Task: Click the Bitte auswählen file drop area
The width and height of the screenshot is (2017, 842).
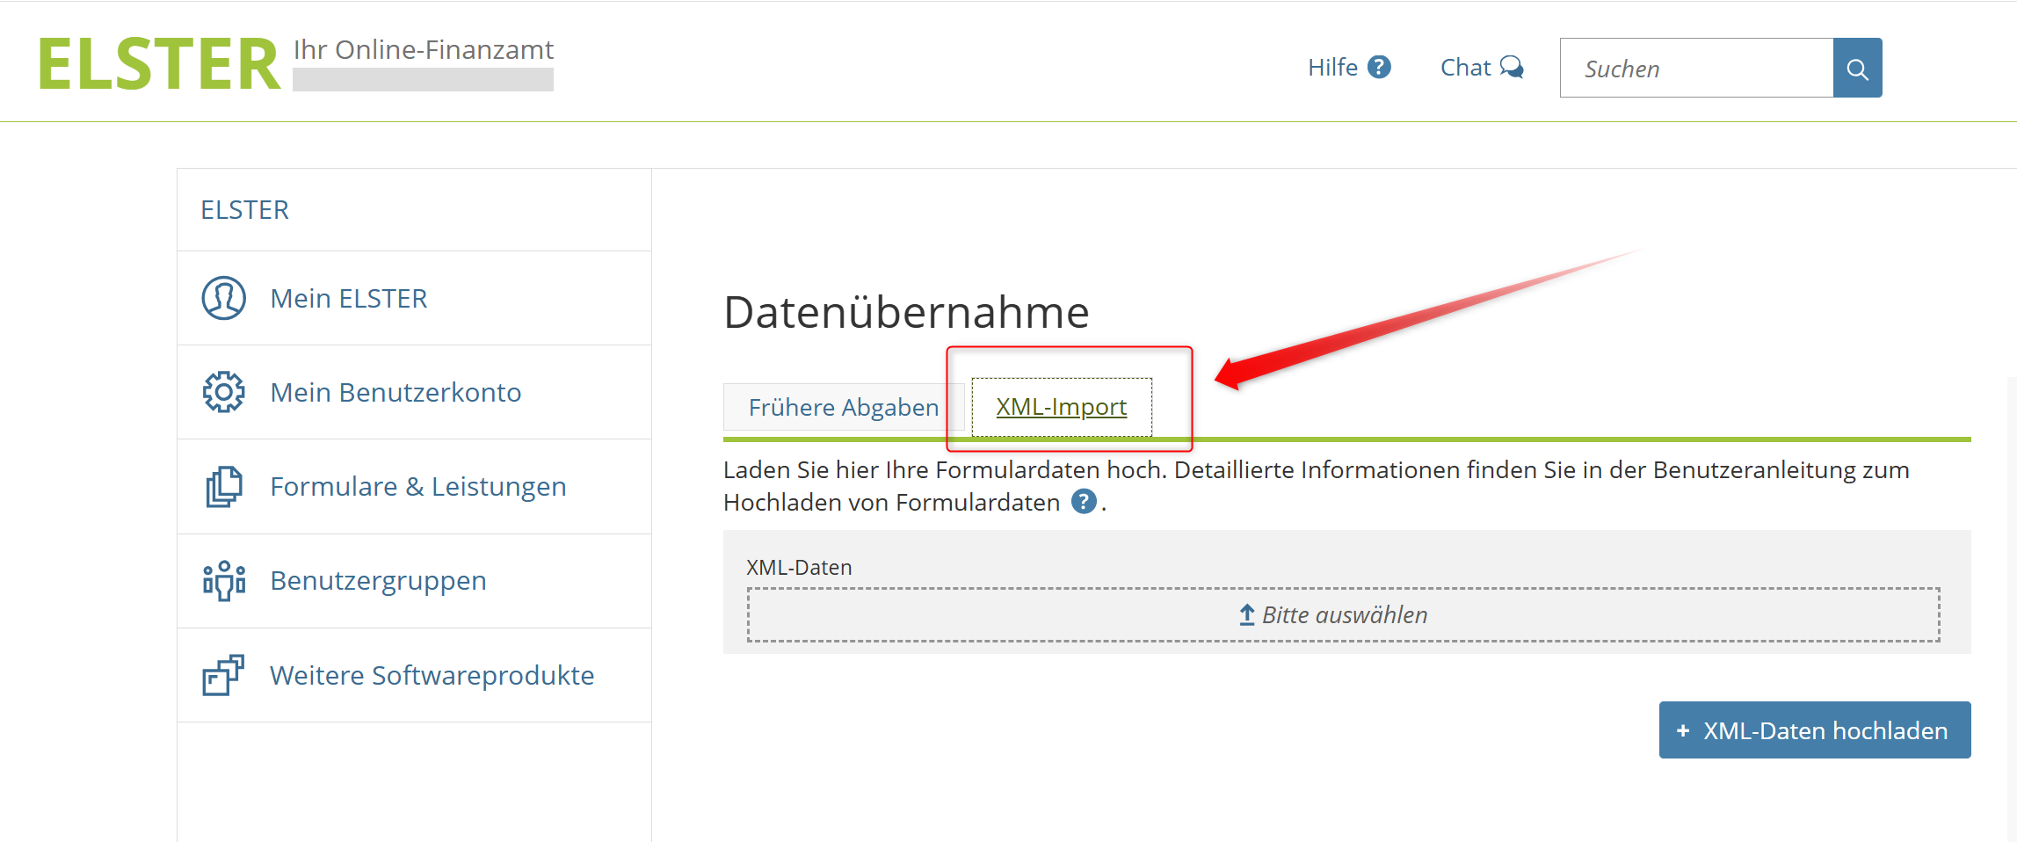Action: point(1343,614)
